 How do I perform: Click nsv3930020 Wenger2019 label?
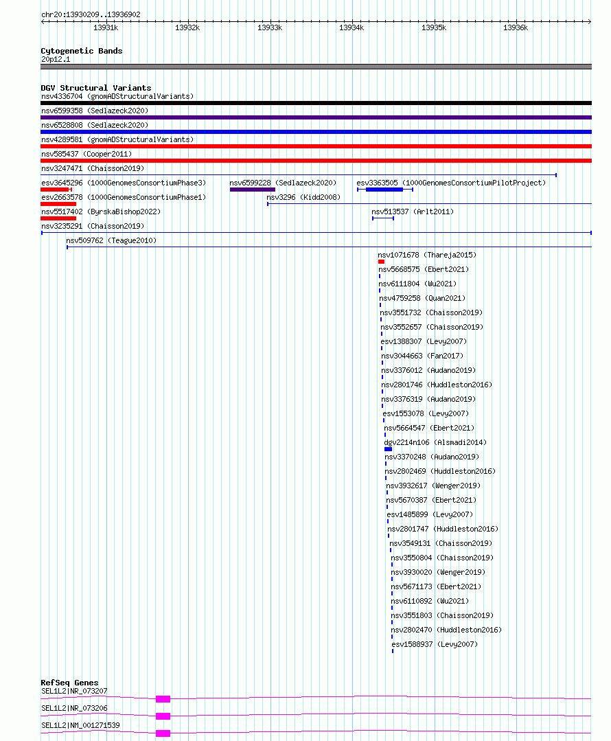(438, 572)
